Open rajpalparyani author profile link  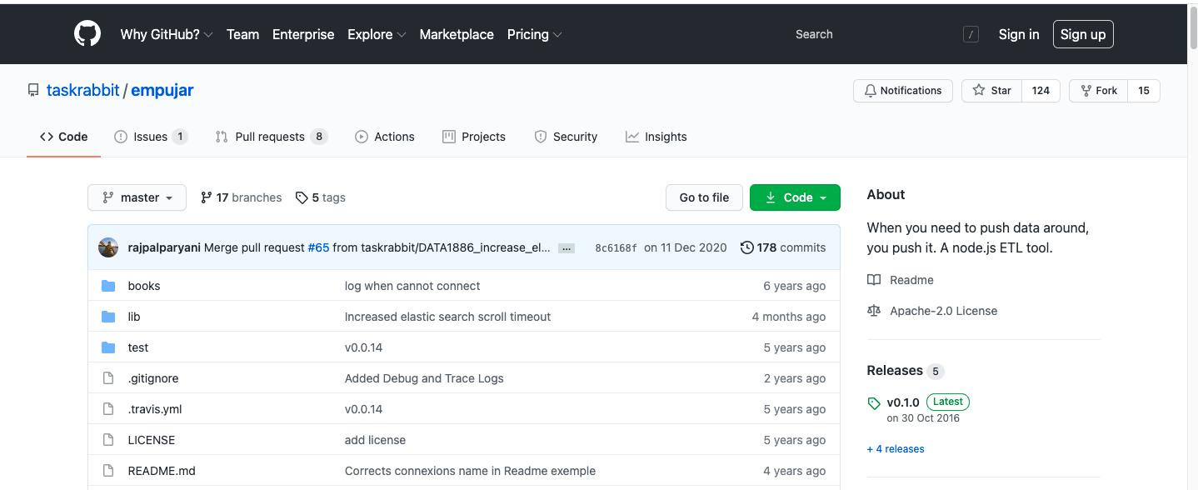point(164,247)
